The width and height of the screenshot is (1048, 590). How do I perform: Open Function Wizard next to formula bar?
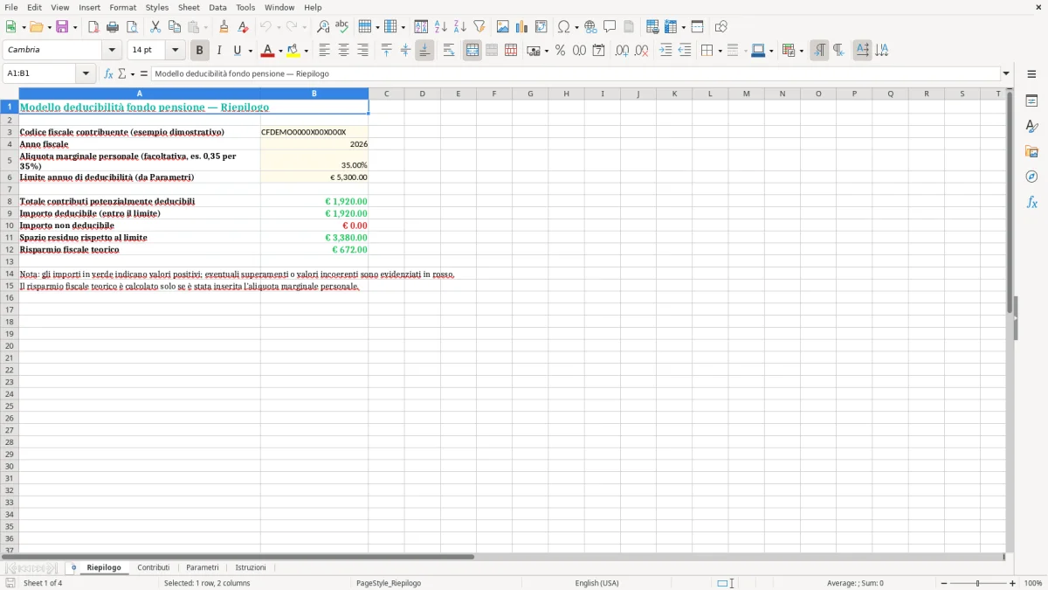click(109, 74)
